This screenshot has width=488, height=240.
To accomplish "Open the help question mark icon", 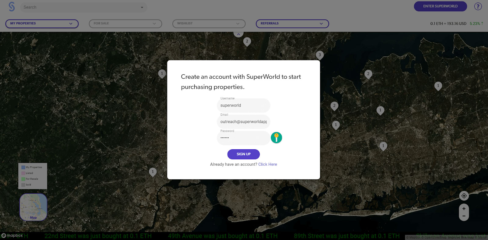I will (x=478, y=6).
